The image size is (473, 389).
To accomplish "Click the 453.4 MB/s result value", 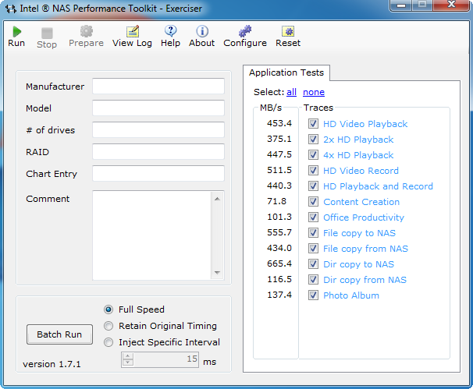I will 279,123.
